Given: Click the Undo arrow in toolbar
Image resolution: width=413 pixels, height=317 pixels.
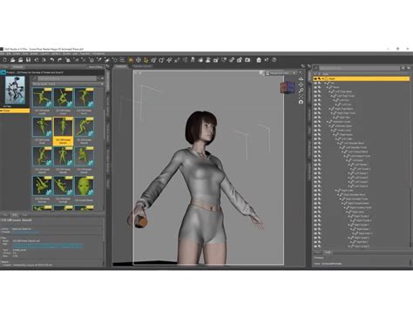Looking at the screenshot, I should tap(51, 60).
